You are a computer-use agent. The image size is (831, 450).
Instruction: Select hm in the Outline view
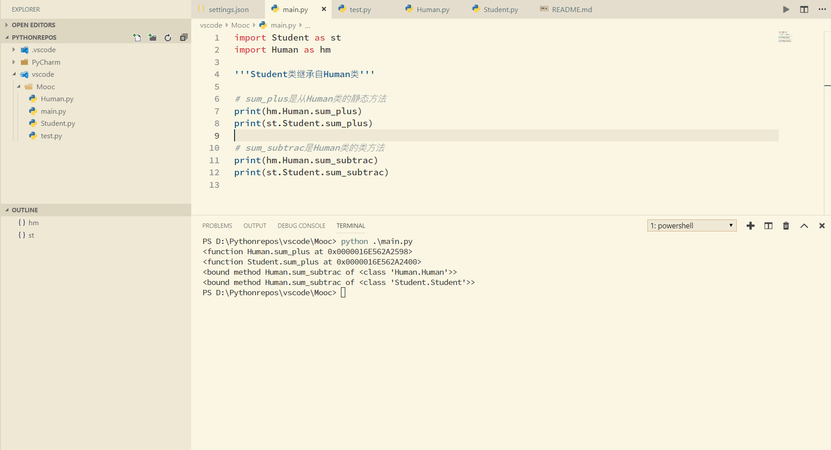[x=34, y=223]
